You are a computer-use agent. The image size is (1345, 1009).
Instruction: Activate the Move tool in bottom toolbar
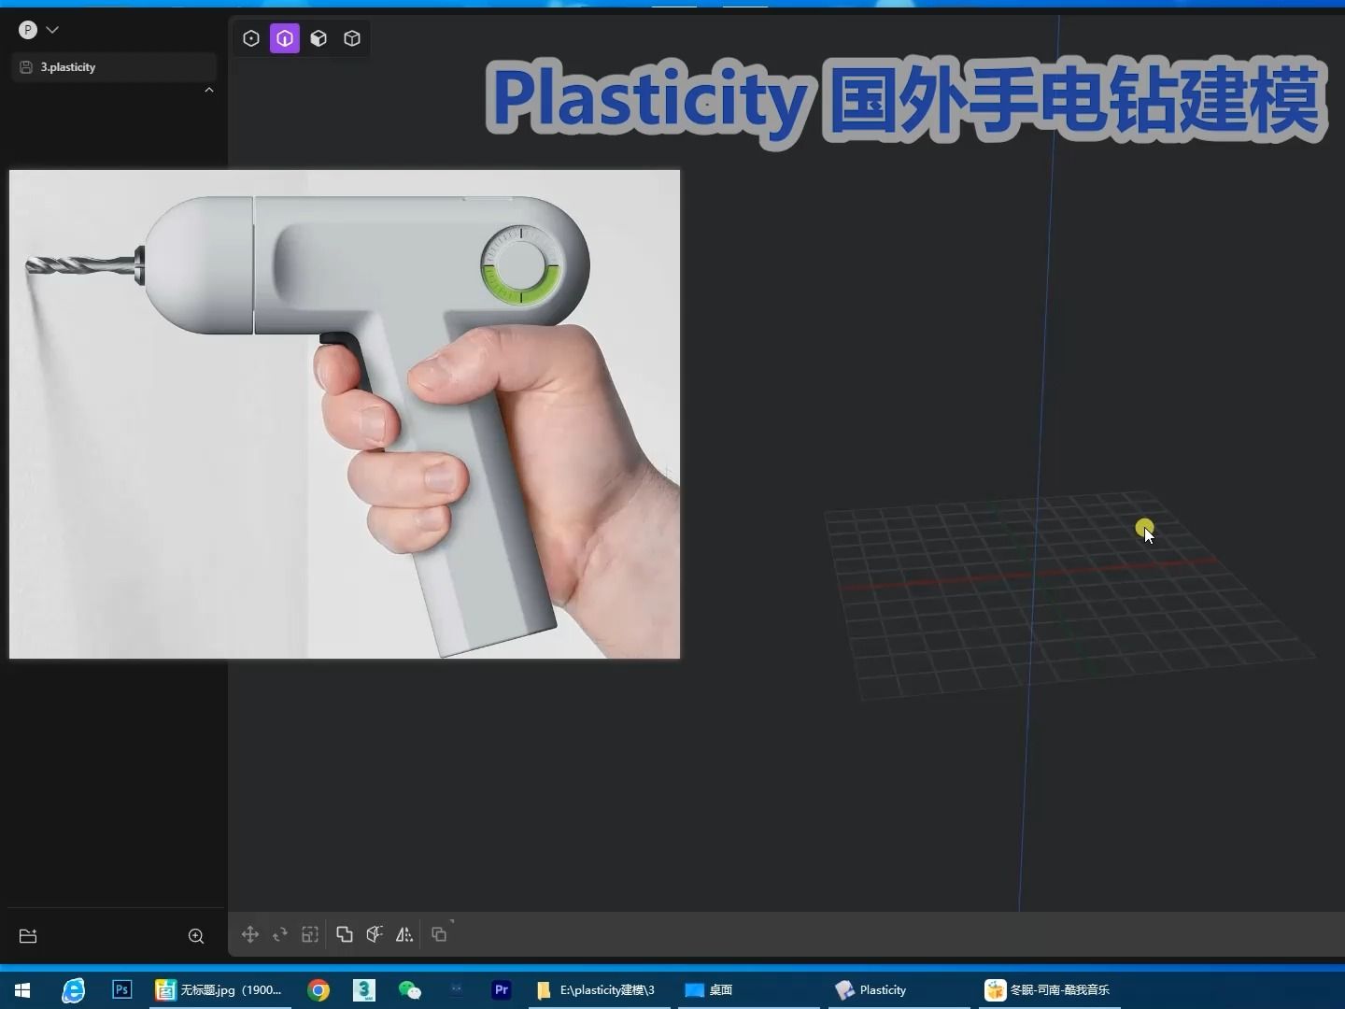tap(250, 934)
